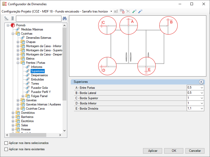Image resolution: width=210 pixels, height=157 pixels.
Task: Click the Cozinhas folder icon
Action: 18,34
